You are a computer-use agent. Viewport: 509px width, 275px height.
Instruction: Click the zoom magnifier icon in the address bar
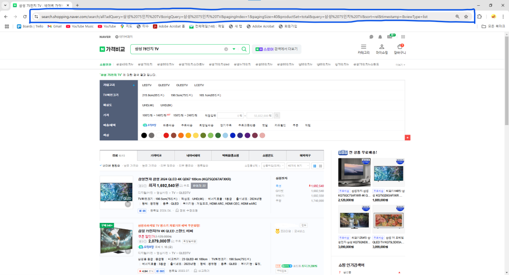point(457,16)
